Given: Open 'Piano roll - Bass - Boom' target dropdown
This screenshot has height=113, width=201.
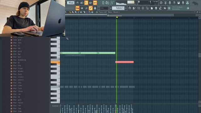Looking at the screenshot, I should pos(109,12).
